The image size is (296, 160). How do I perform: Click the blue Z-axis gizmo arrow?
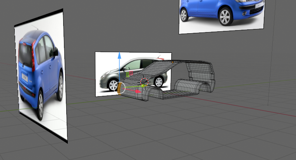119,56
